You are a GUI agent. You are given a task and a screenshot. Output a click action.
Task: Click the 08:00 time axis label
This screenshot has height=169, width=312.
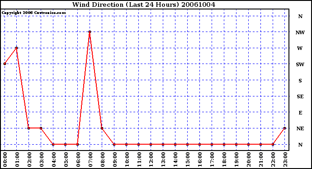click(103, 160)
